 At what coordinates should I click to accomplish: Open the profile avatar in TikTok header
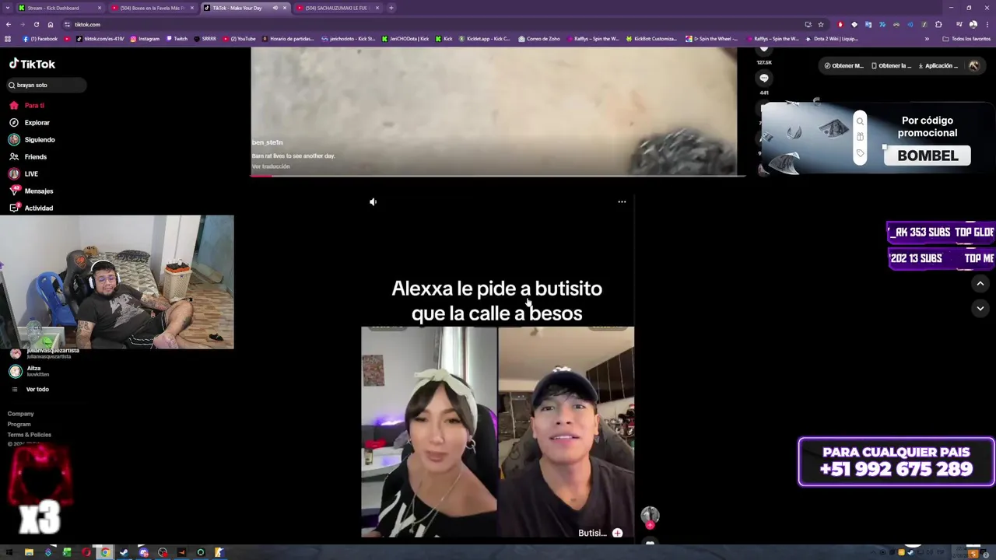click(974, 65)
